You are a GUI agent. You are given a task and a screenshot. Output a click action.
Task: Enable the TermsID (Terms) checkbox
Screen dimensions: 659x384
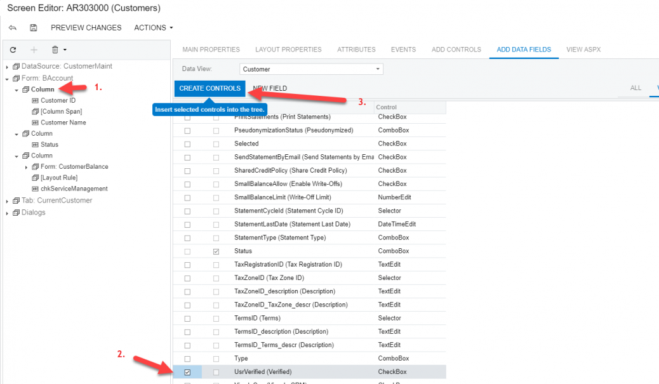(187, 317)
